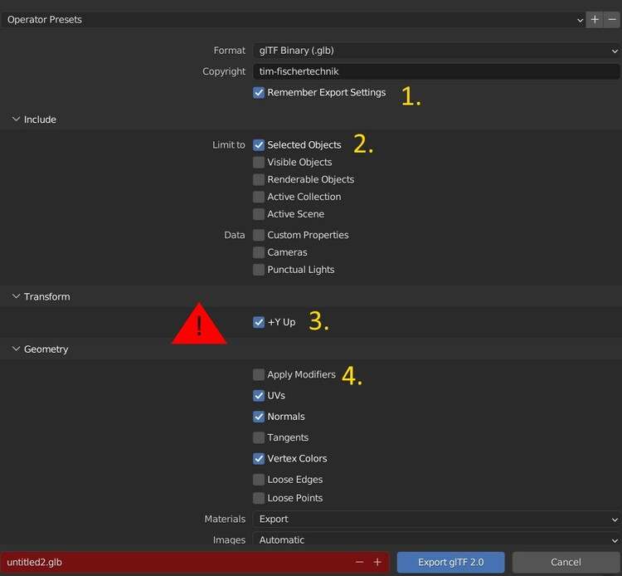The height and width of the screenshot is (576, 622).
Task: Add a new operator preset with plus icon
Action: [595, 19]
